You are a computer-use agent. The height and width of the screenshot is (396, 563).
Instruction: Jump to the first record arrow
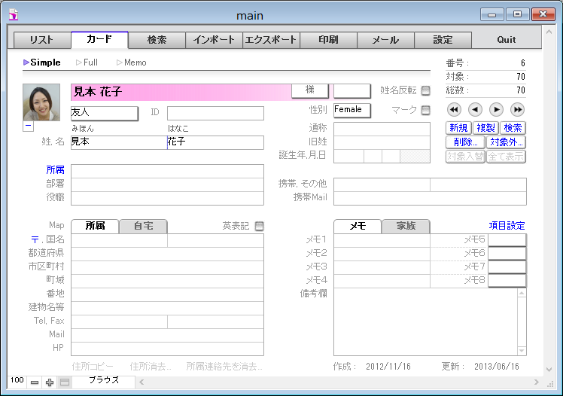(453, 109)
